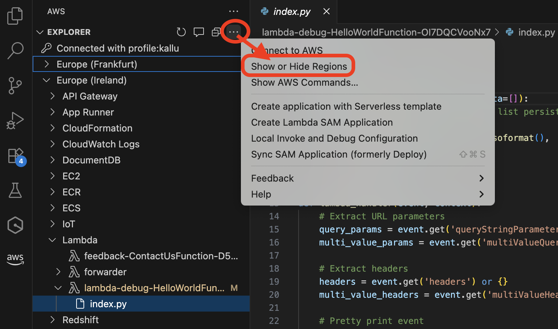The width and height of the screenshot is (558, 329).
Task: Collapse the EXPLORER section chevron
Action: click(40, 32)
